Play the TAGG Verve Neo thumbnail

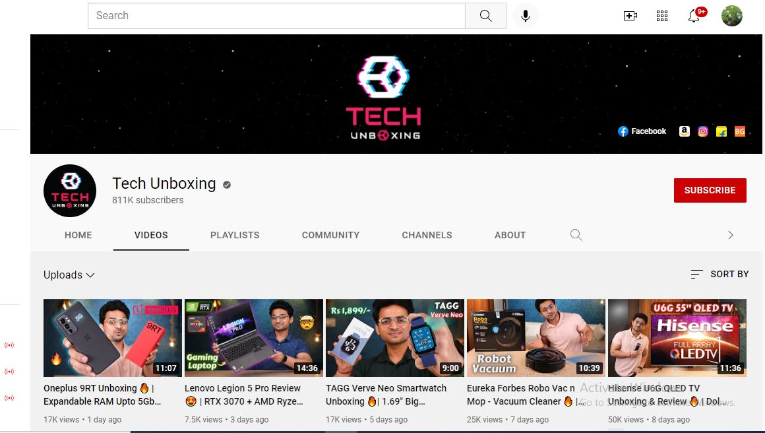coord(394,338)
